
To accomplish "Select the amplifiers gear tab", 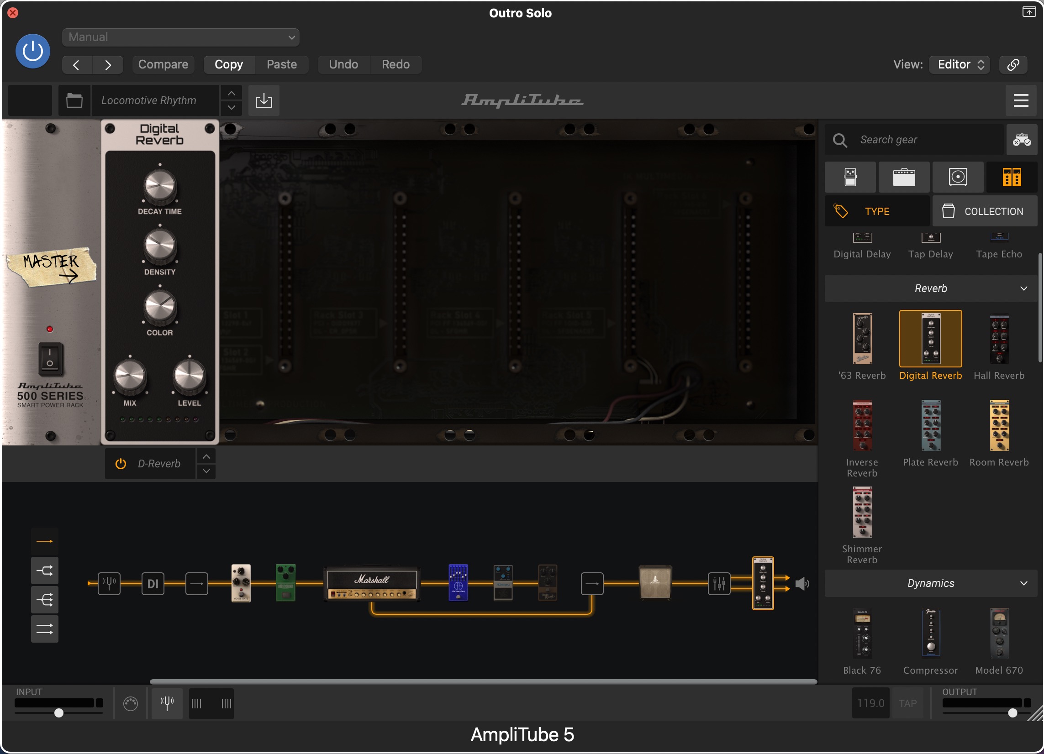I will pyautogui.click(x=904, y=177).
